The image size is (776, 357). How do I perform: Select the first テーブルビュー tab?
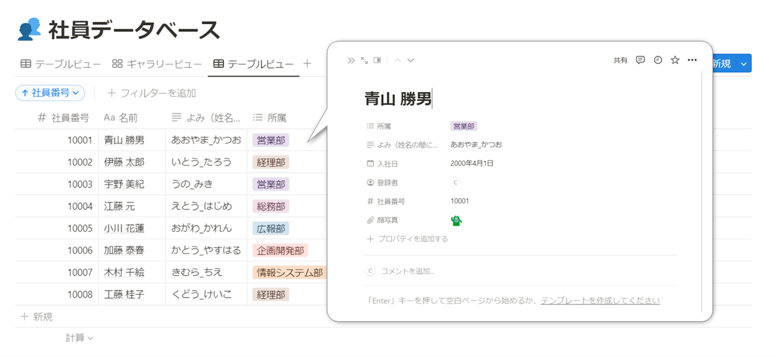pos(61,64)
